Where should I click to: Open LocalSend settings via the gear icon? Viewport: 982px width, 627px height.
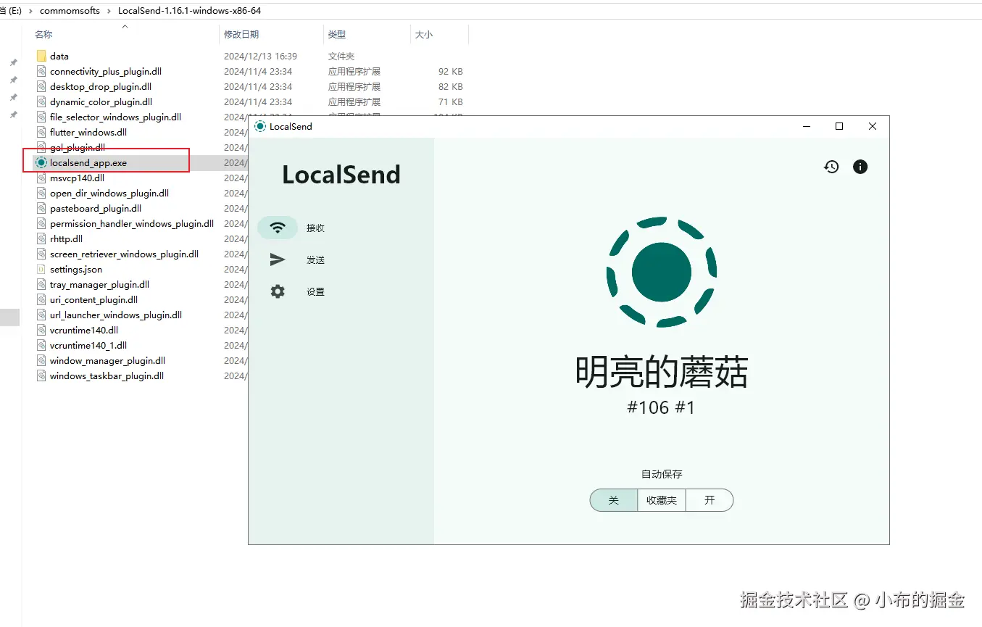coord(278,291)
